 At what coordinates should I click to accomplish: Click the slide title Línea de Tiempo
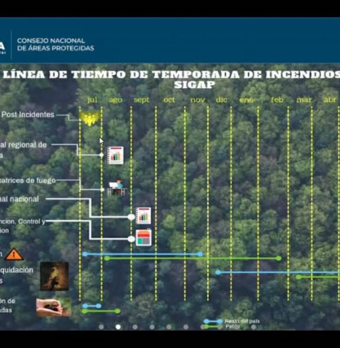[x=171, y=79]
